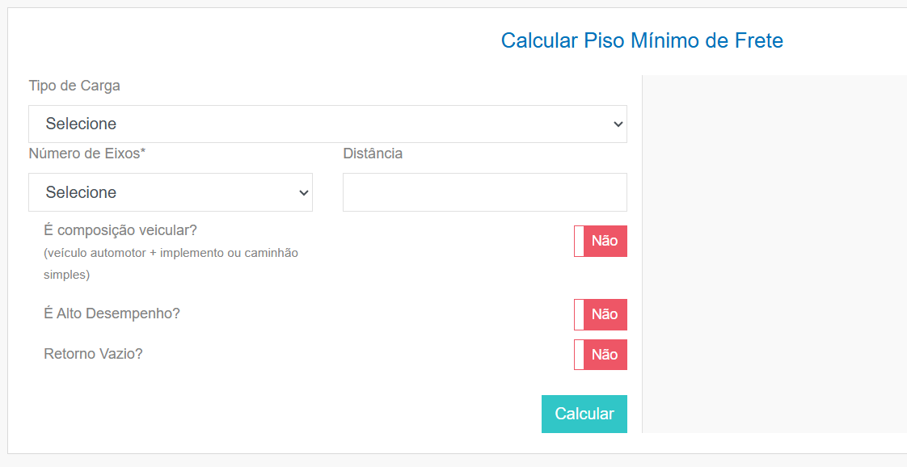The width and height of the screenshot is (907, 467).
Task: Focus the Distância input field
Action: coord(485,191)
